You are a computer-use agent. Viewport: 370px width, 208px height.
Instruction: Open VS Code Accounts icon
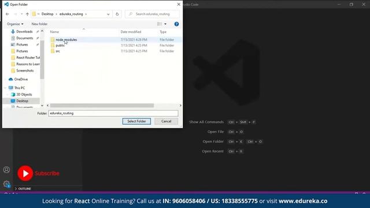pyautogui.click(x=6, y=170)
